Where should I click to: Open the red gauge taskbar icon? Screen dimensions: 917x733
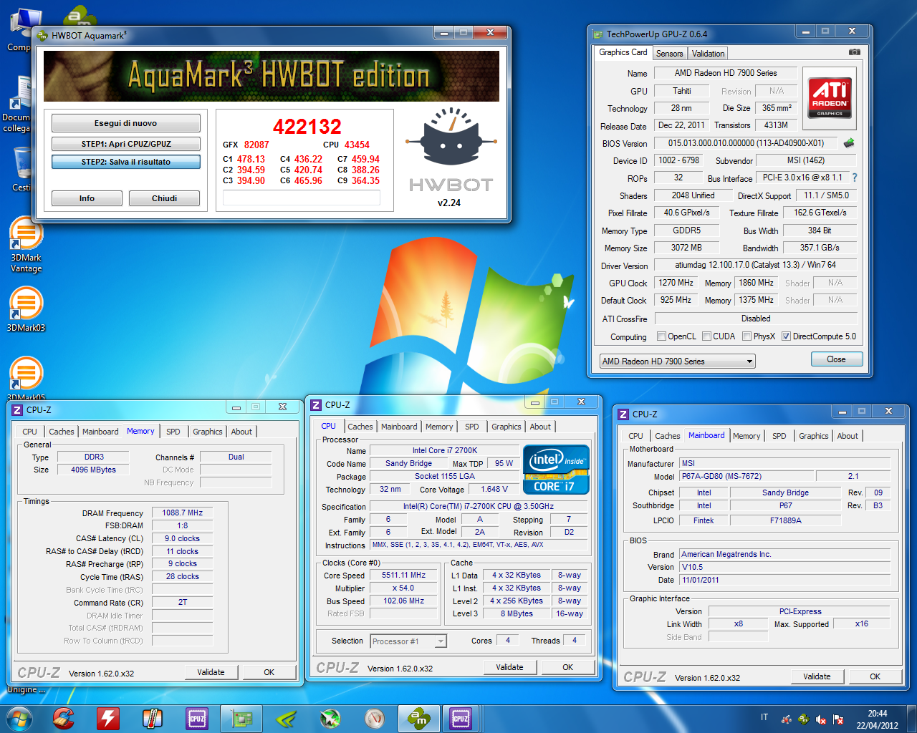(x=375, y=718)
